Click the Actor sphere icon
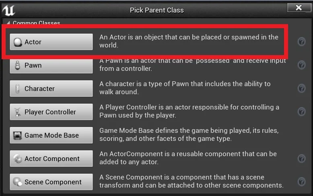Viewport: 313px width, 196px height. pyautogui.click(x=18, y=42)
